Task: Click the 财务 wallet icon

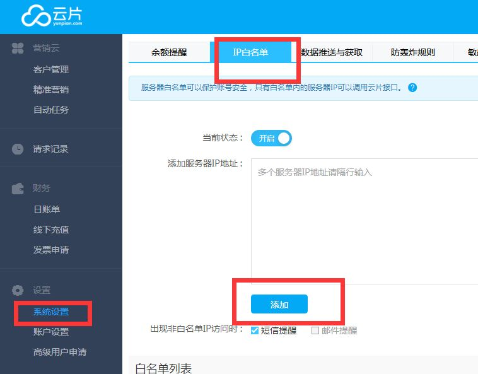Action: tap(18, 189)
